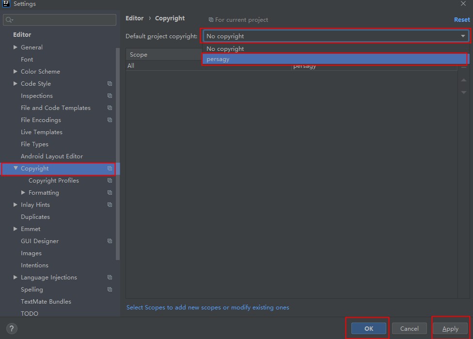Choose 'persagy' from the copyright list
473x339 pixels.
click(x=334, y=59)
